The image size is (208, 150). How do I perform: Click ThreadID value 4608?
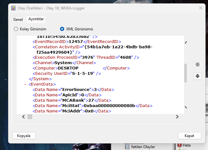(125, 57)
